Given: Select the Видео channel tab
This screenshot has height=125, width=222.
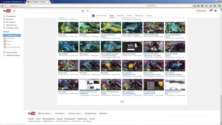Looking at the screenshot, I should (x=112, y=16).
